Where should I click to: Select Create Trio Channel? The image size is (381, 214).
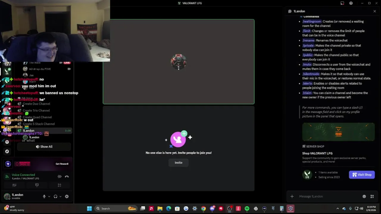[x=36, y=111]
